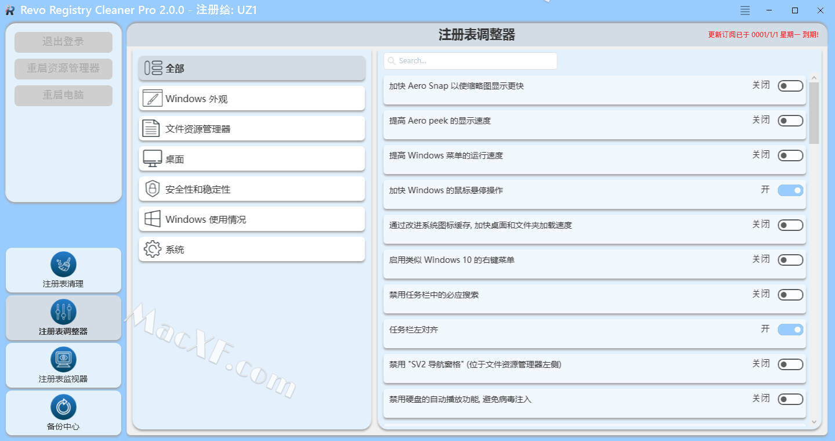This screenshot has height=441, width=835.
Task: Open the Windows 使用情况 category
Action: pyautogui.click(x=252, y=219)
